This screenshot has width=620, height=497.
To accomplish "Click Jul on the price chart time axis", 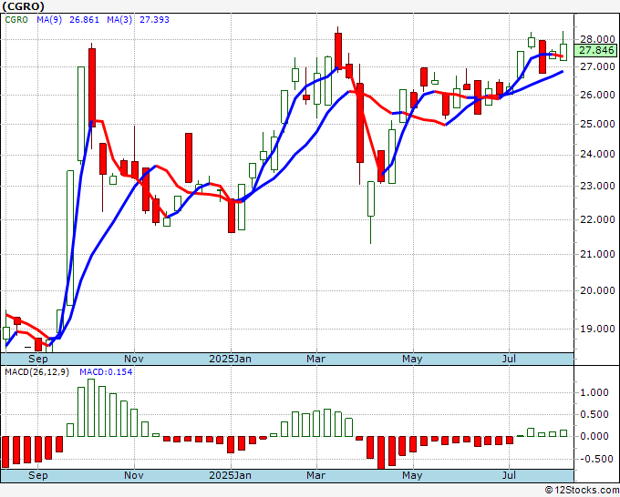I will (x=509, y=359).
